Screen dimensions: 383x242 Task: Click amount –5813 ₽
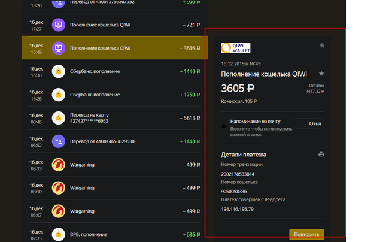click(x=190, y=118)
